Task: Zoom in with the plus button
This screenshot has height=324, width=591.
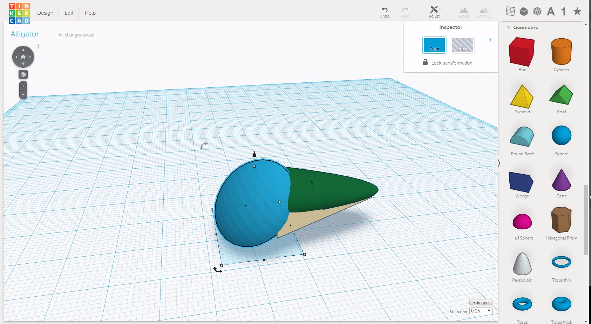Action: pos(23,86)
